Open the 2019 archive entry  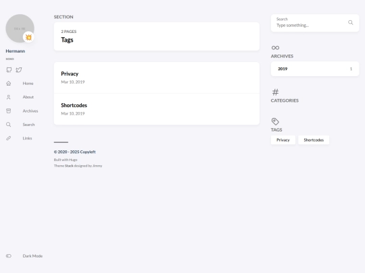click(315, 69)
